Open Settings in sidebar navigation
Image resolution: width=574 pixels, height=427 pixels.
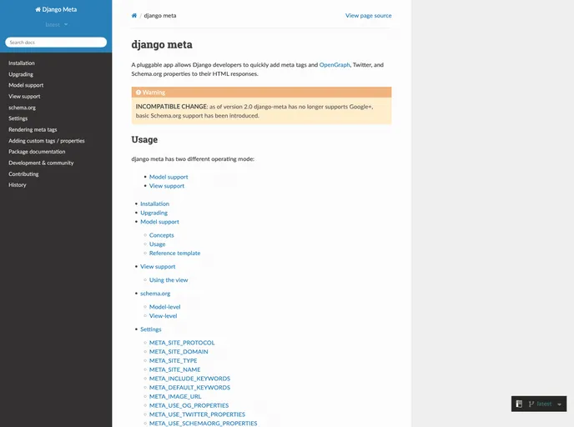[18, 118]
